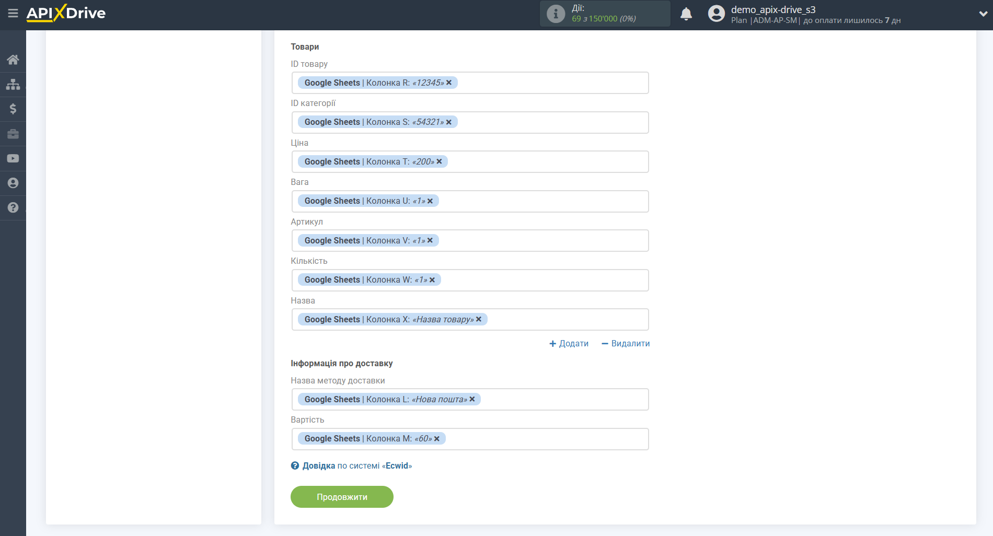
Task: Click the Інформація про доставку heading
Action: point(342,363)
